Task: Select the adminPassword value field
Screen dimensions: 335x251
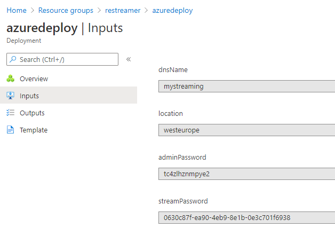Action: [246, 174]
